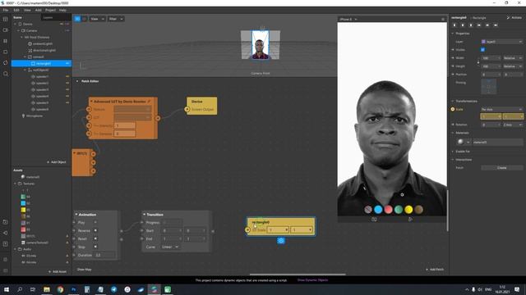Open the Help menu

click(x=62, y=10)
